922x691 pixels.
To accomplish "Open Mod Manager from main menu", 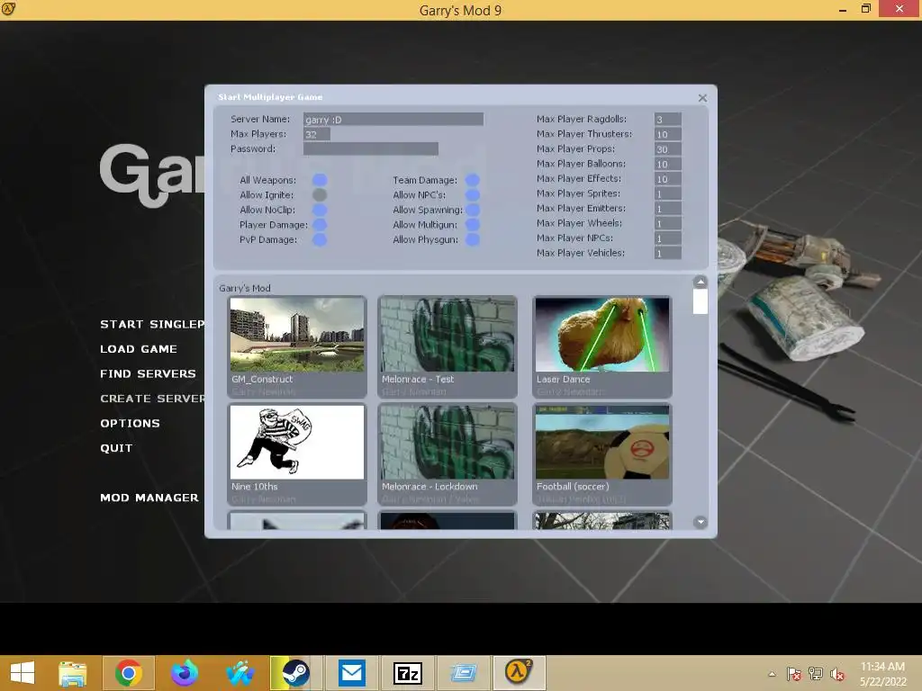I will [149, 498].
